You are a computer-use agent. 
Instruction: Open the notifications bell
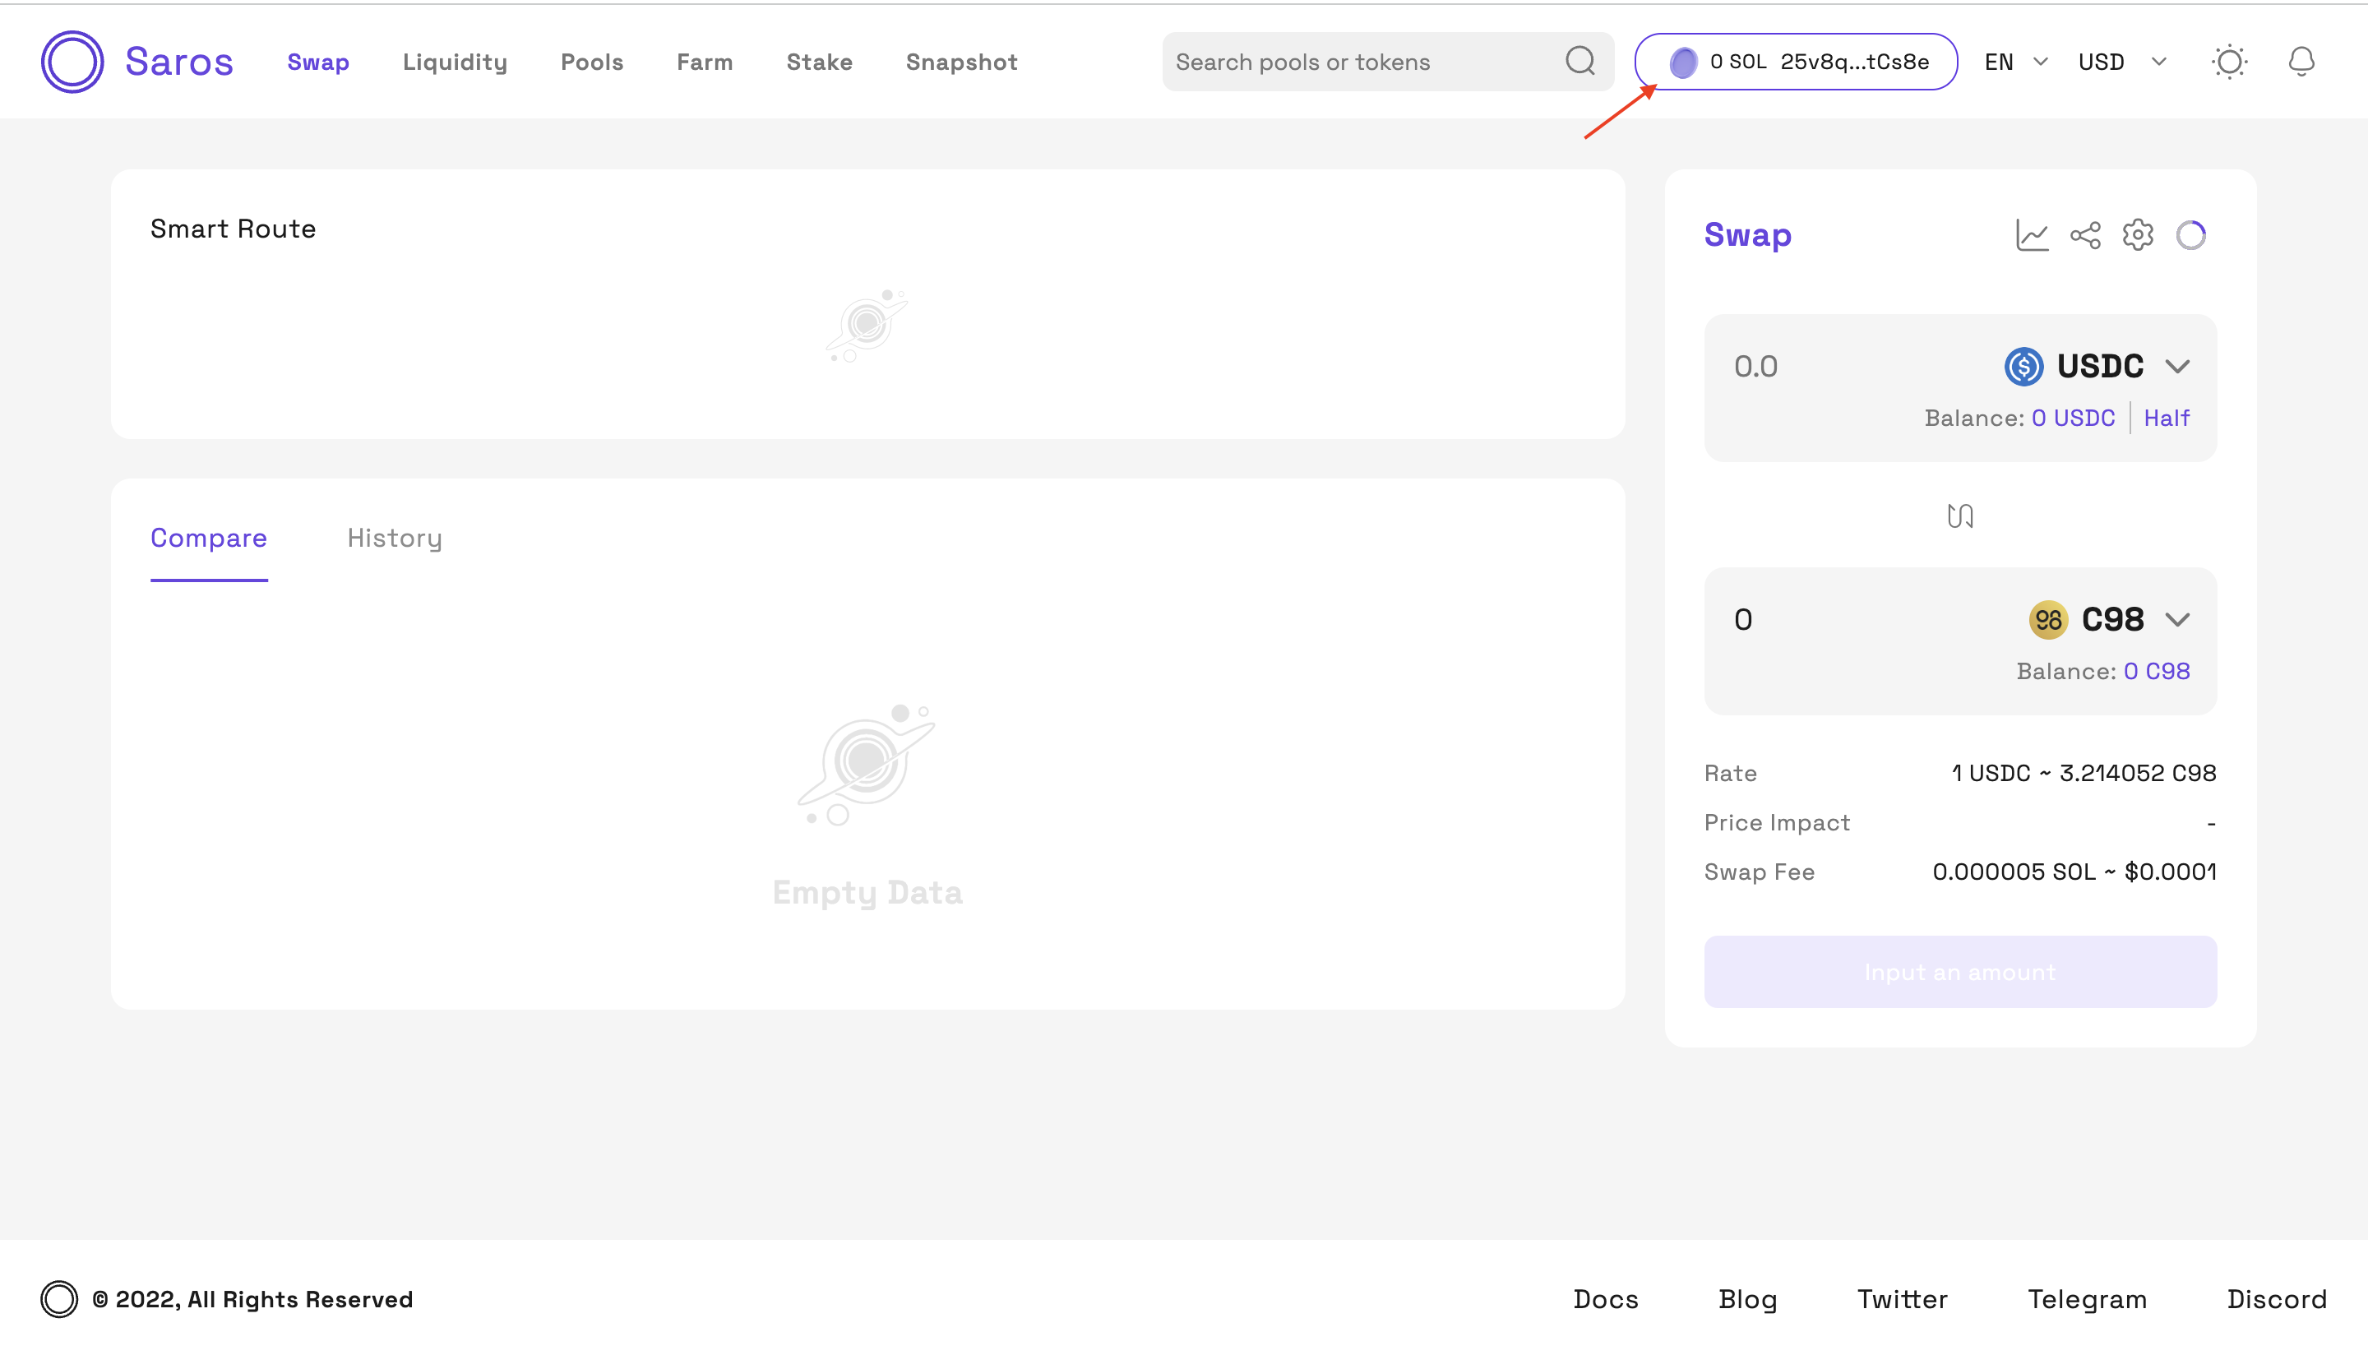(2300, 62)
